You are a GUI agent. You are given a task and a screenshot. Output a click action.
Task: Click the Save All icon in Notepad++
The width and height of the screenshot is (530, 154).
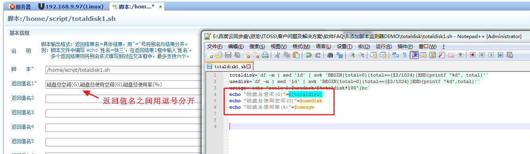(237, 55)
